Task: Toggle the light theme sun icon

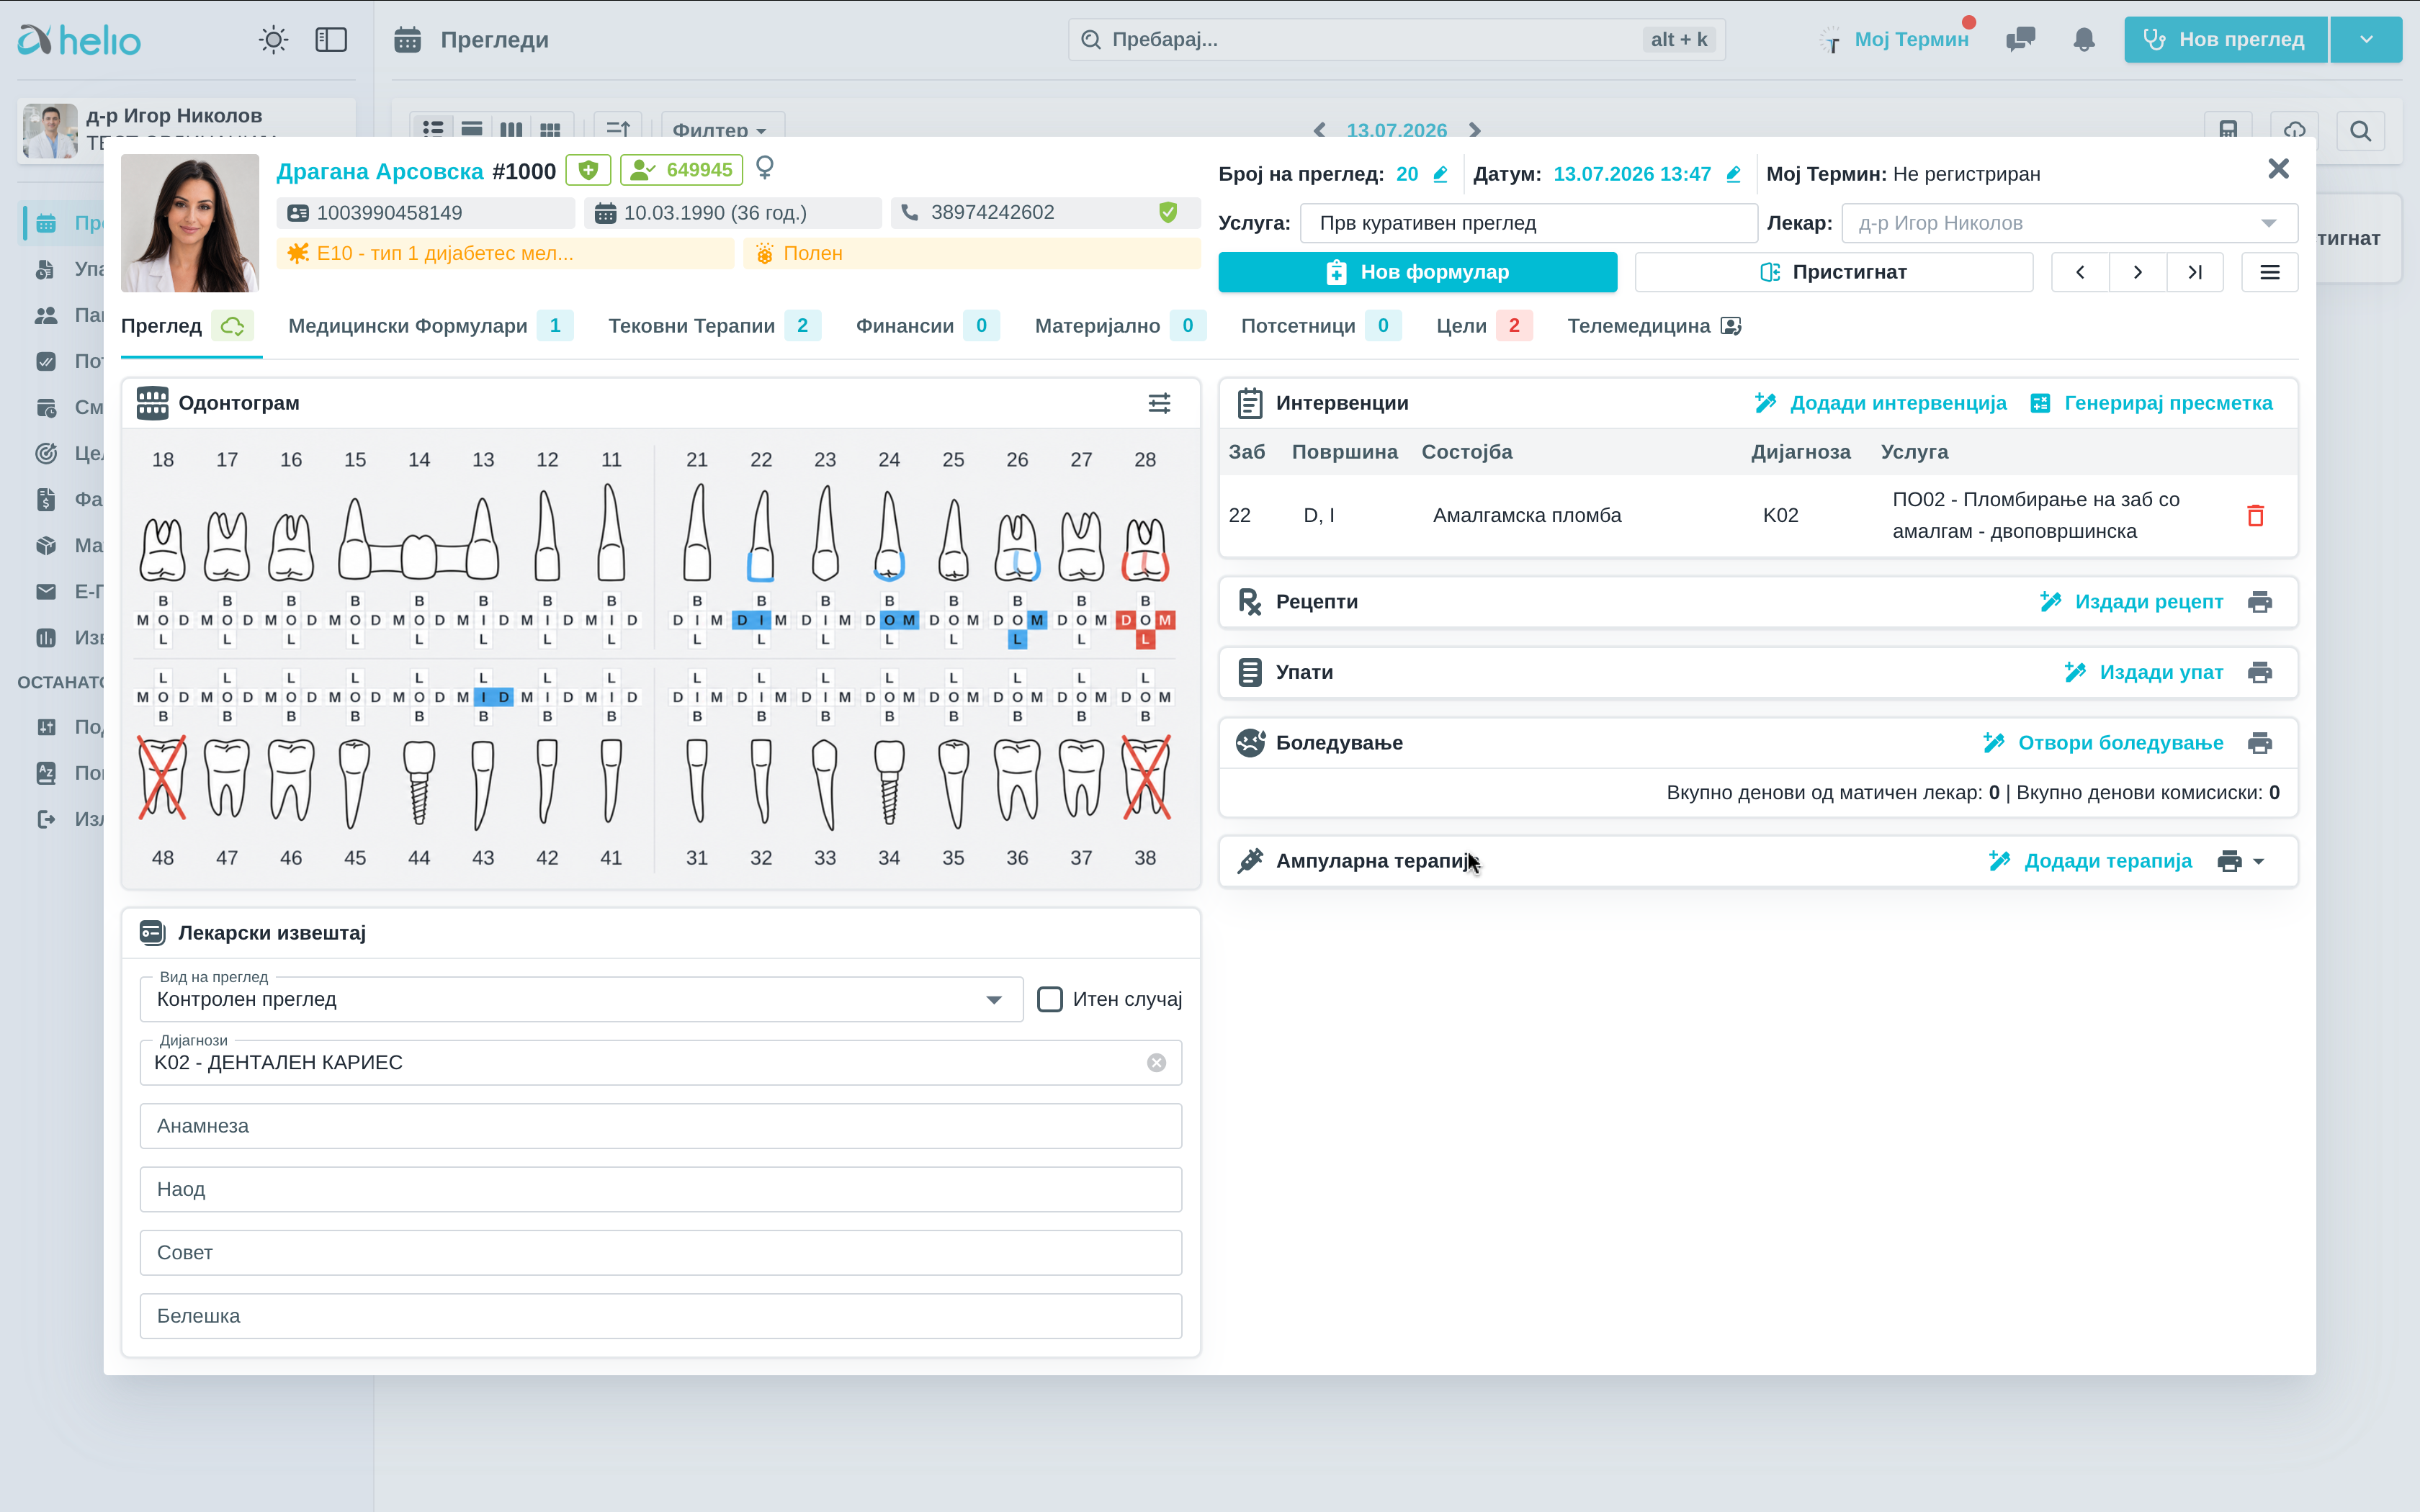Action: [x=273, y=40]
